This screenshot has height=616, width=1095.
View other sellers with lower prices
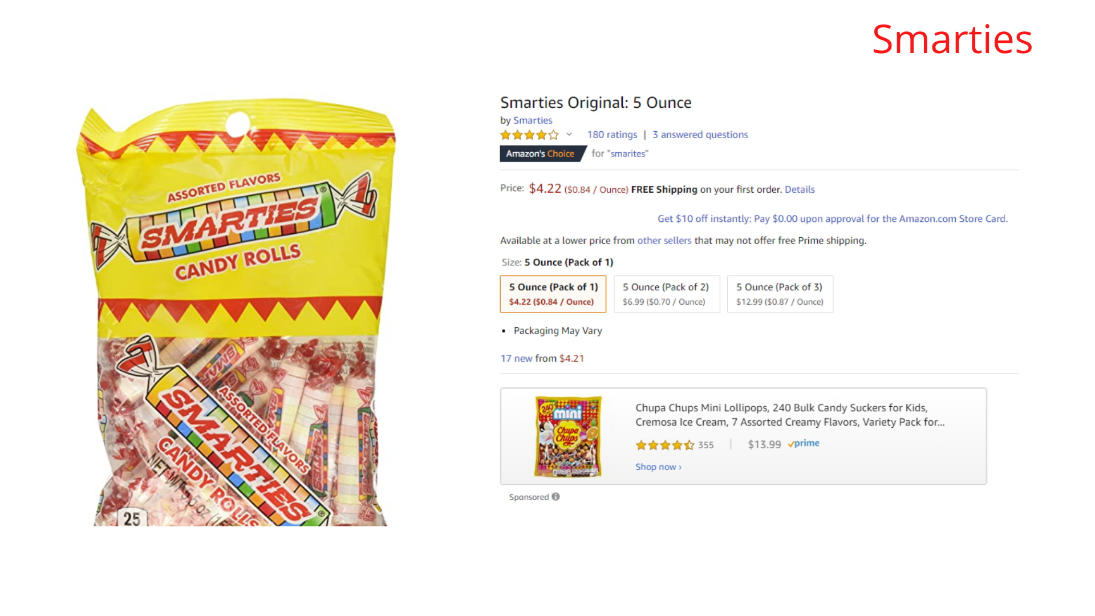(664, 241)
